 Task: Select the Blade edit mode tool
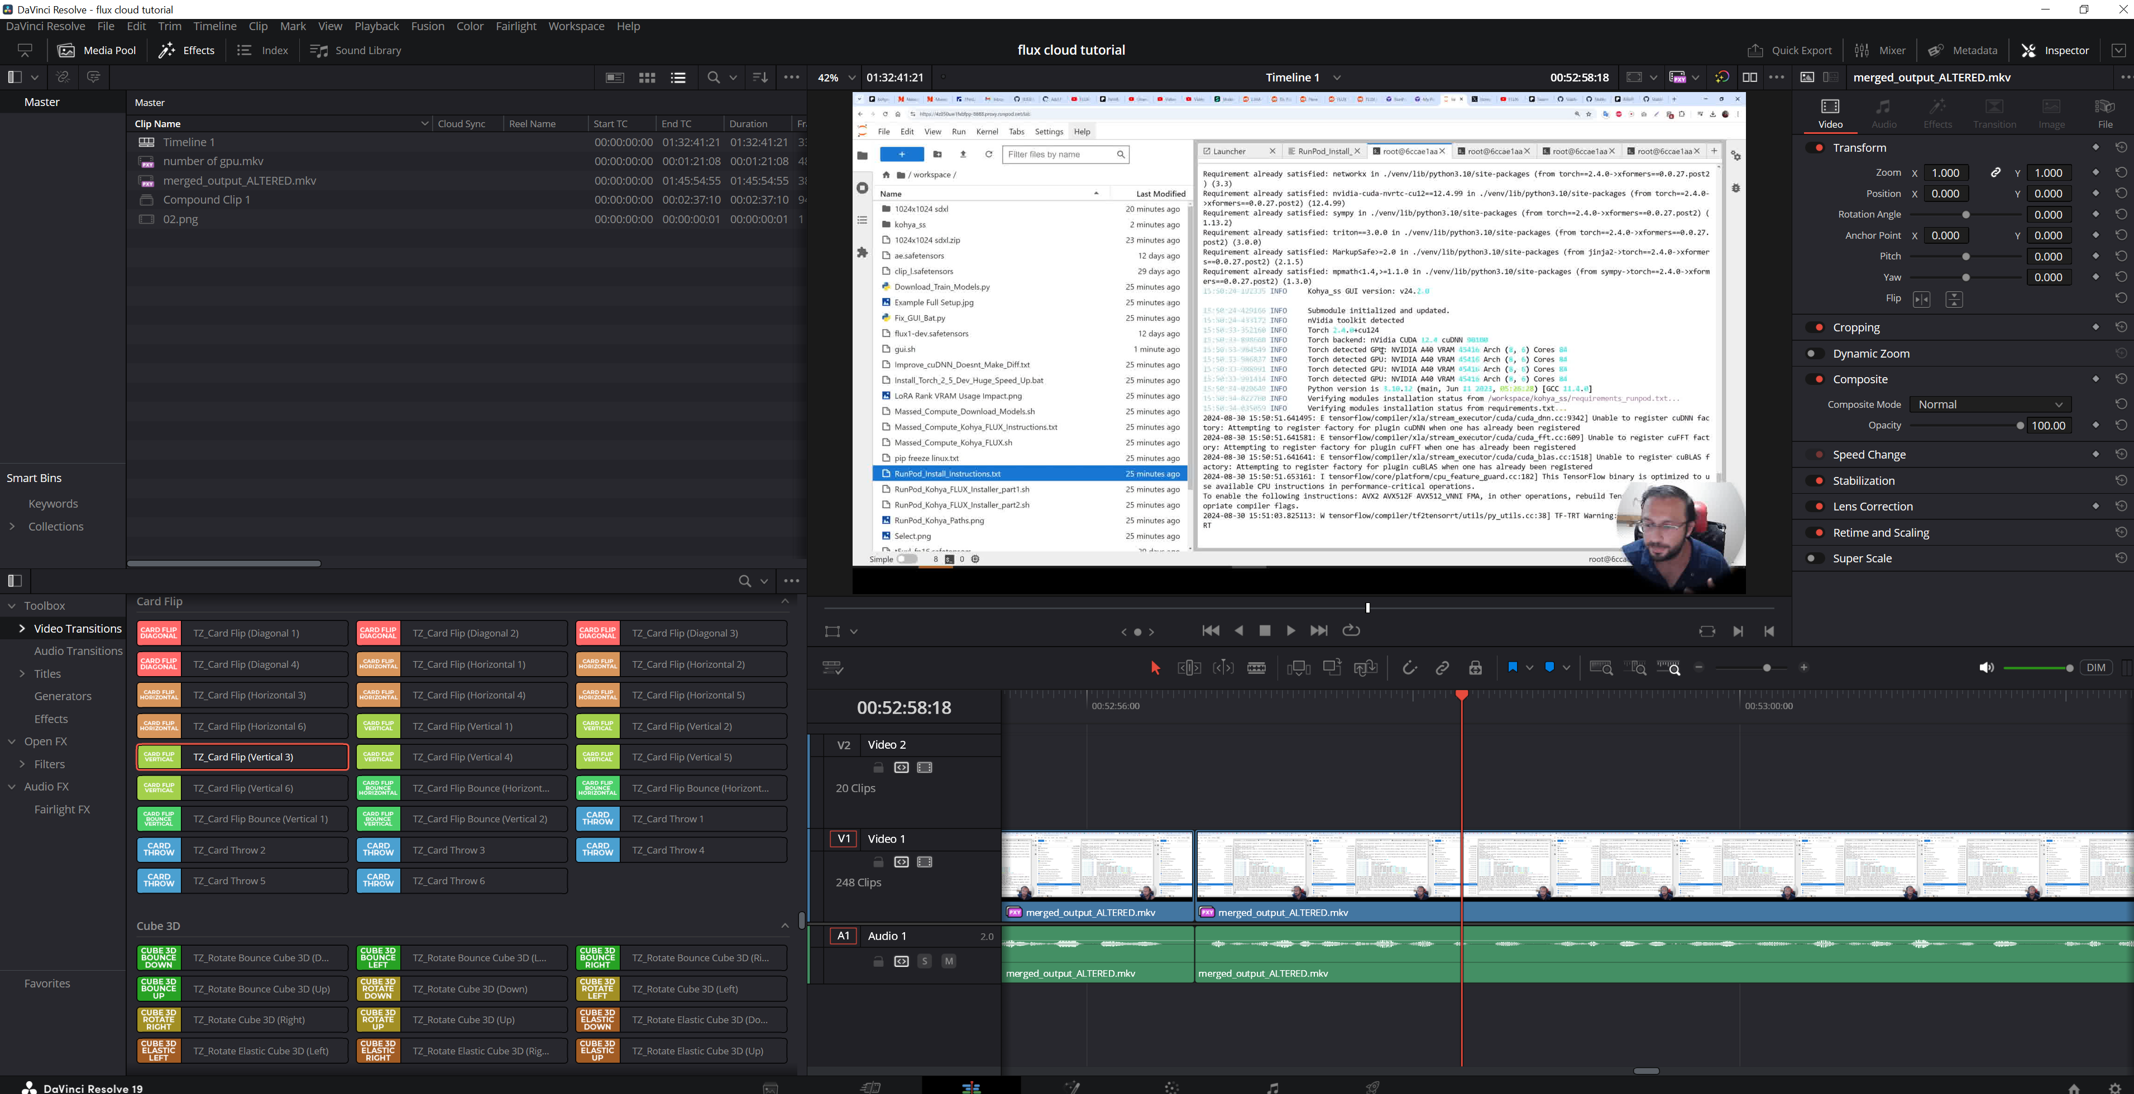(x=1257, y=668)
